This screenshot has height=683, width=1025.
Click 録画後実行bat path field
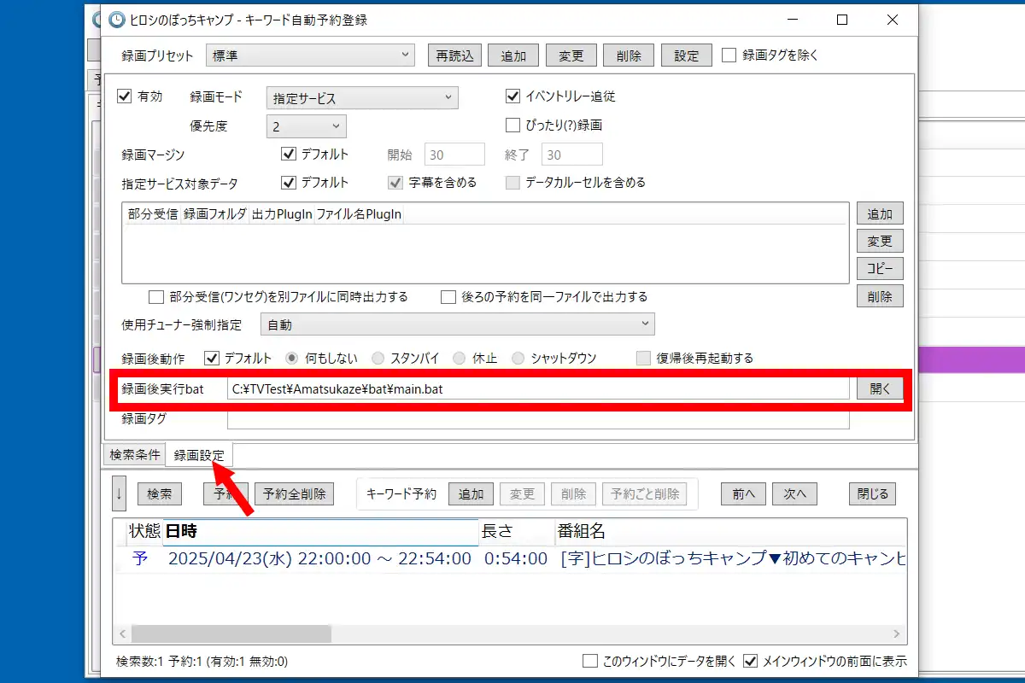pos(538,388)
